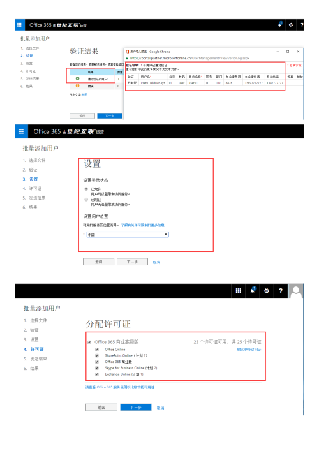Click 返回 button on assign licenses page
Viewport: 319px width, 451px height.
click(101, 407)
